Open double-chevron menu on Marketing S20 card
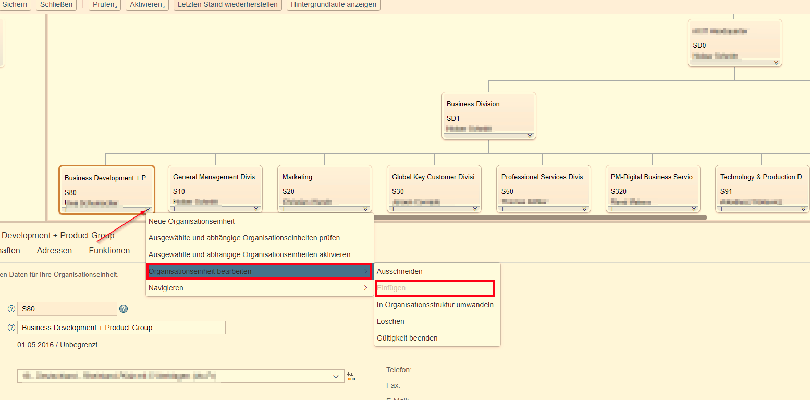The width and height of the screenshot is (810, 400). [366, 209]
